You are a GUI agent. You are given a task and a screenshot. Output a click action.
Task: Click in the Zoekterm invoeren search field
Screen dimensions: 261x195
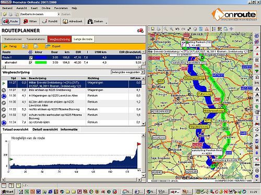coord(38,14)
